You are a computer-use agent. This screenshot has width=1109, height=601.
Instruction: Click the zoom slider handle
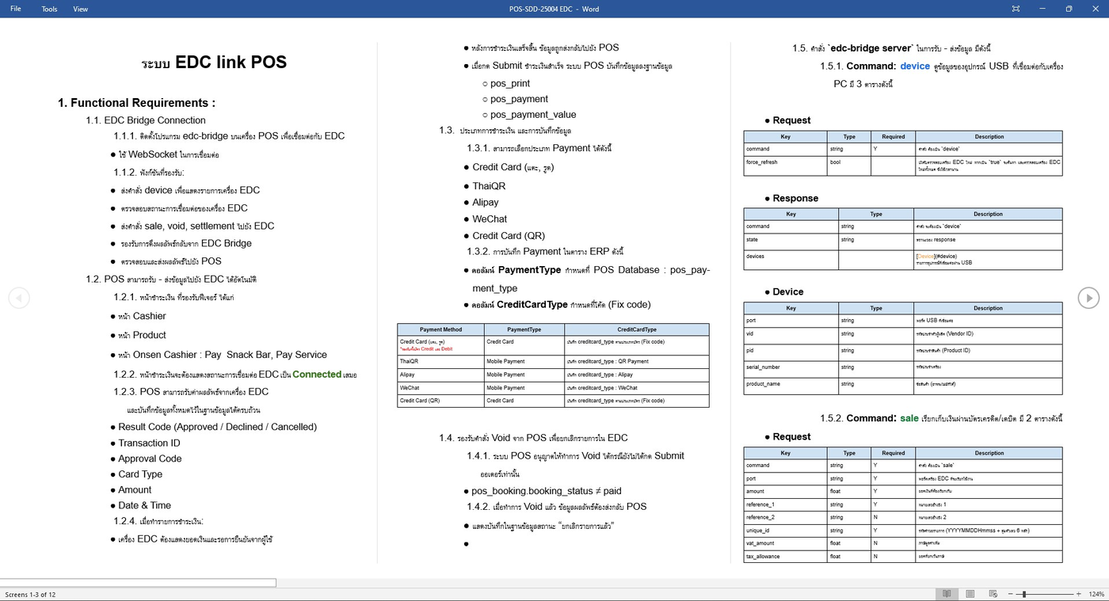click(1024, 594)
